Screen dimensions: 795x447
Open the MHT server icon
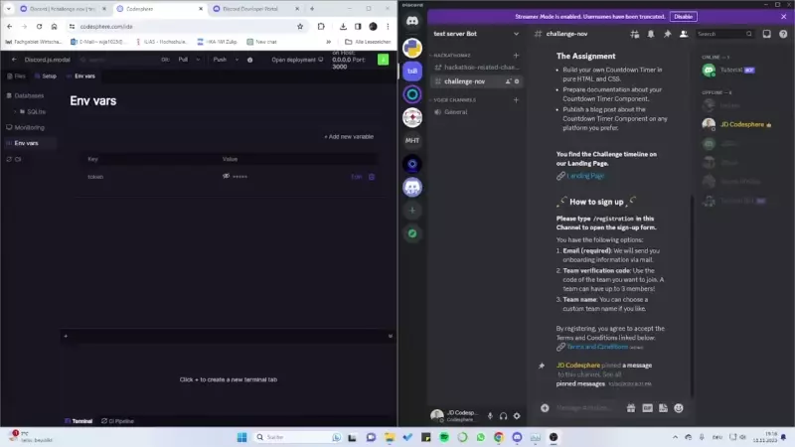point(412,140)
